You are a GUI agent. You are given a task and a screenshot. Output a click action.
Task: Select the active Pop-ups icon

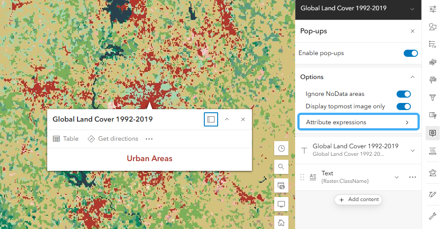pyautogui.click(x=433, y=133)
